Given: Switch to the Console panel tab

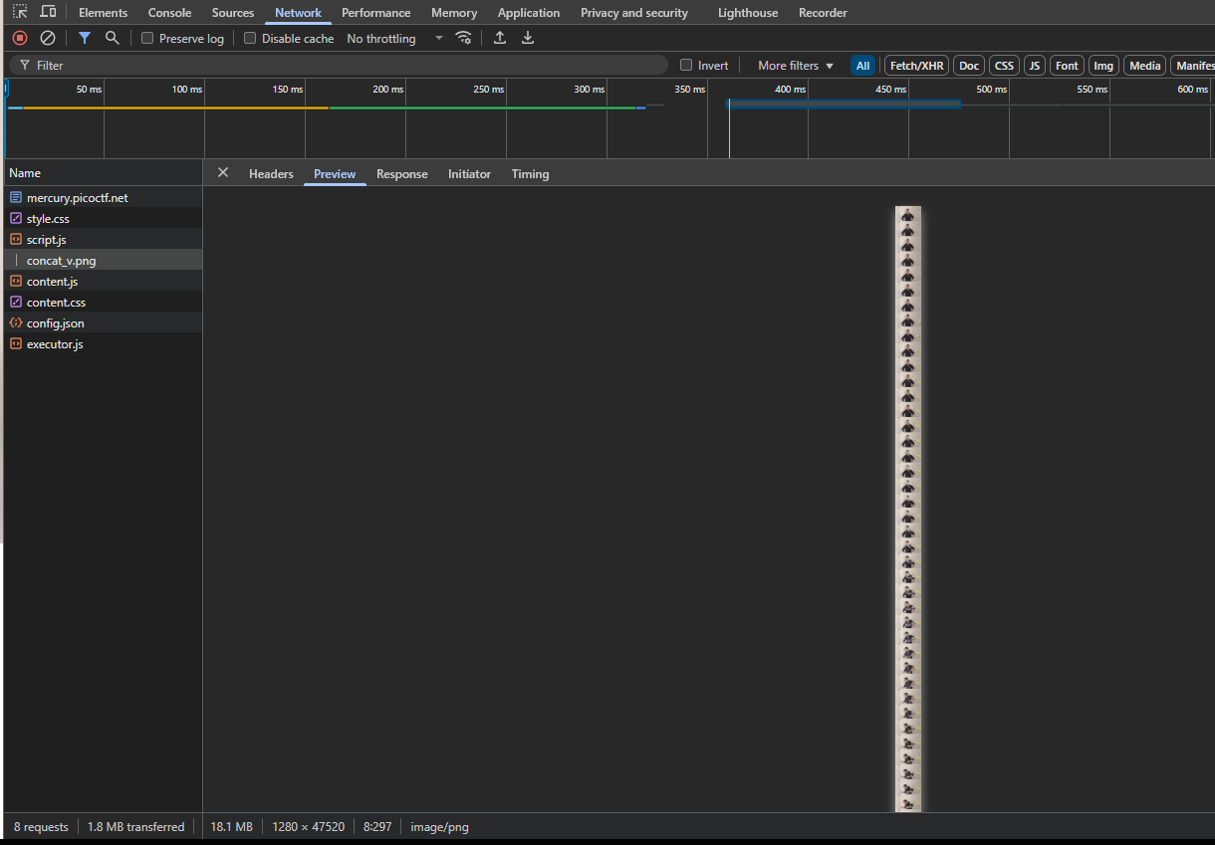Looking at the screenshot, I should [169, 13].
